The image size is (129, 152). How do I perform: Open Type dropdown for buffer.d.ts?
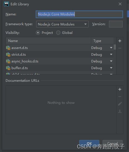click(x=111, y=68)
